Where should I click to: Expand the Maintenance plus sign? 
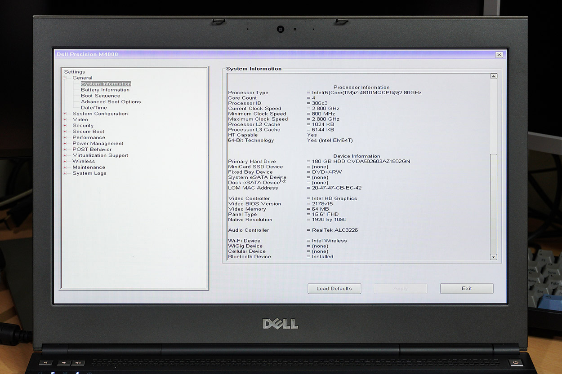tap(65, 167)
